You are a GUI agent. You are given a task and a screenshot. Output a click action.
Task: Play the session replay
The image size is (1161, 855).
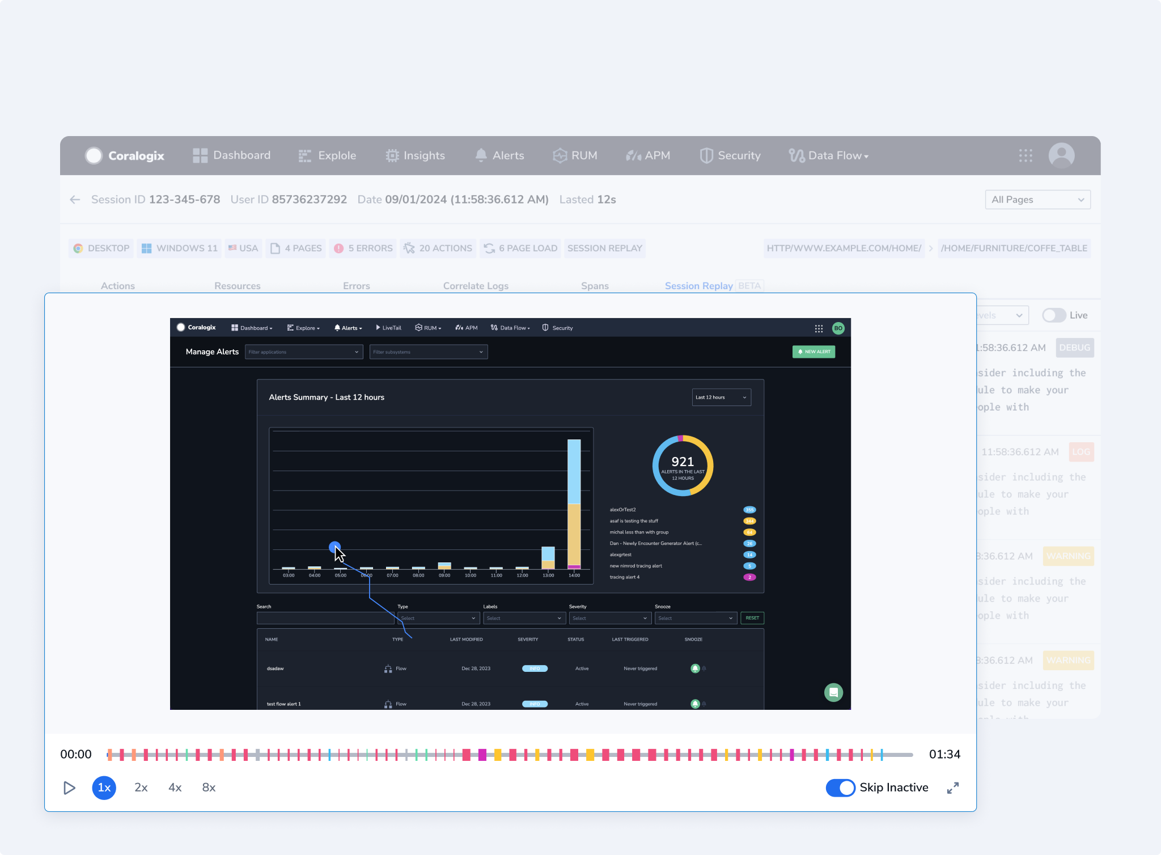point(69,788)
